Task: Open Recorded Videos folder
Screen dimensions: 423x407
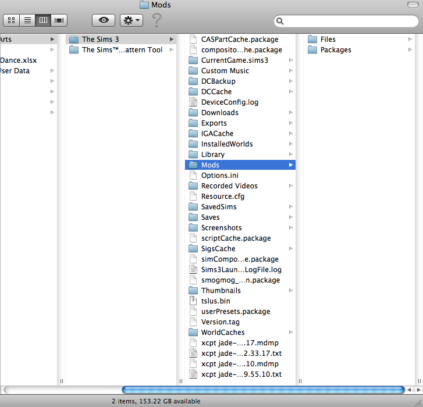Action: (240, 186)
